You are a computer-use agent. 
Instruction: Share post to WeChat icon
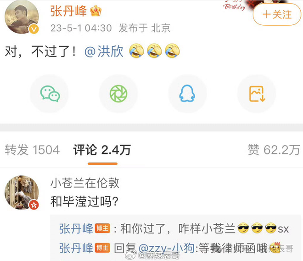click(50, 94)
